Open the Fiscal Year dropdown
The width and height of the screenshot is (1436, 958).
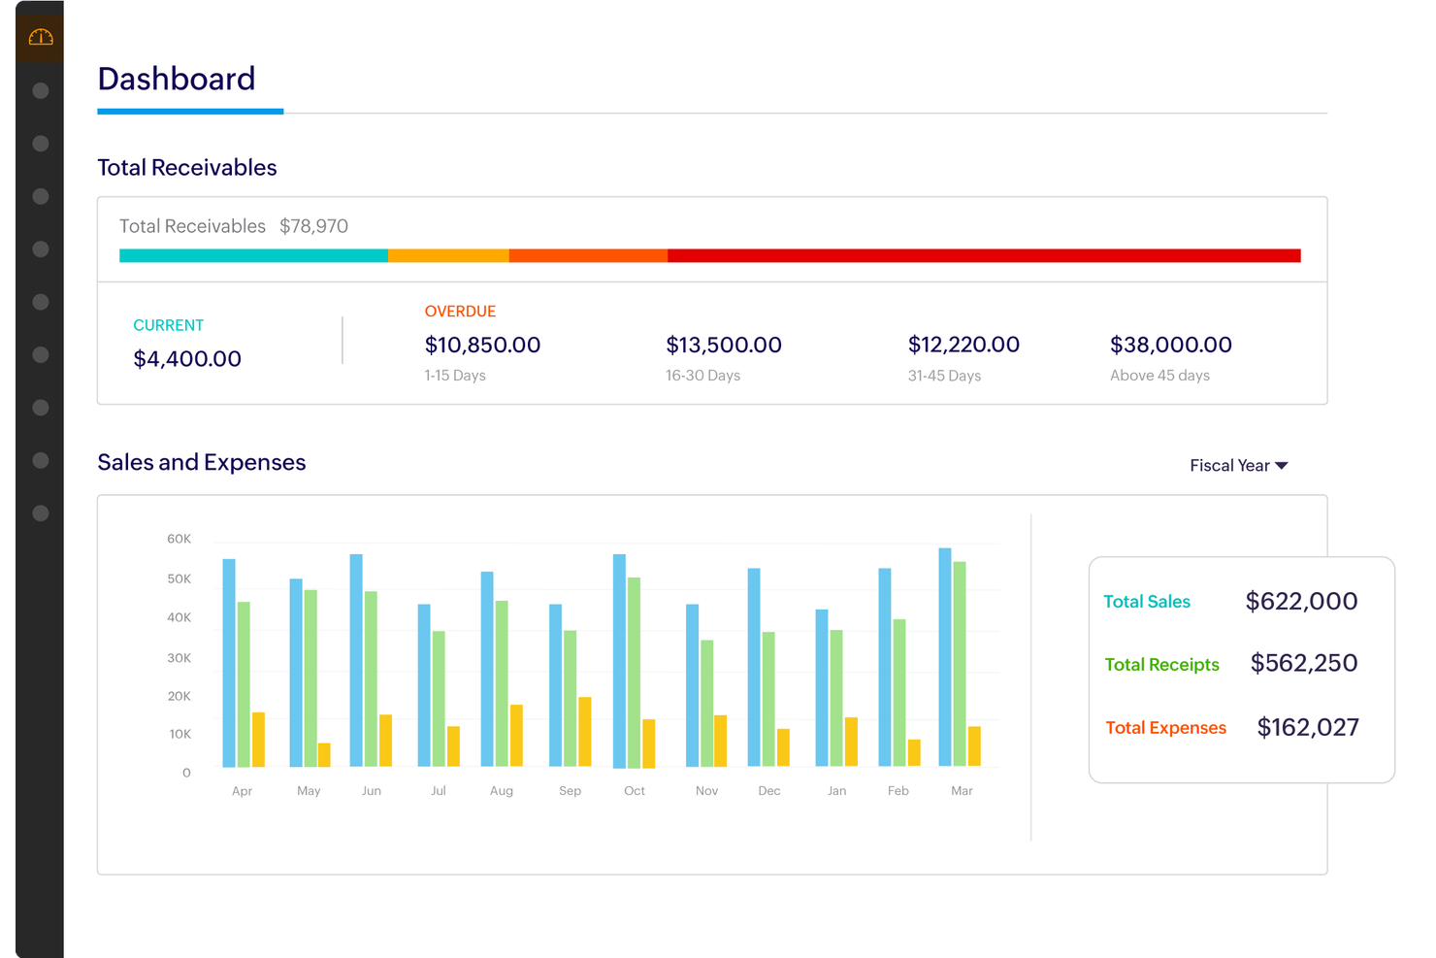pos(1230,465)
